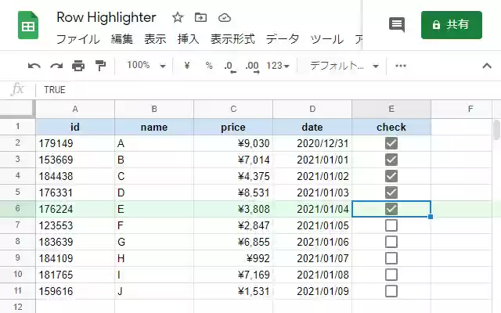The width and height of the screenshot is (501, 313).
Task: Select column A header
Action: point(75,110)
